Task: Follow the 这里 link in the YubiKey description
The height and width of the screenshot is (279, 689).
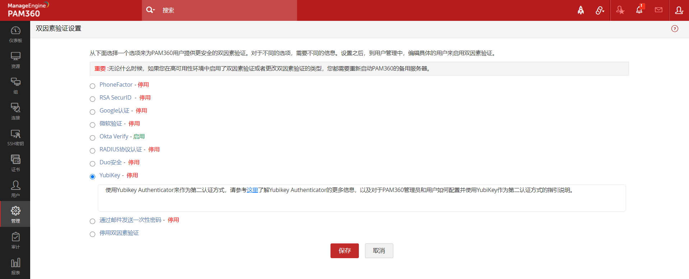Action: [x=252, y=190]
